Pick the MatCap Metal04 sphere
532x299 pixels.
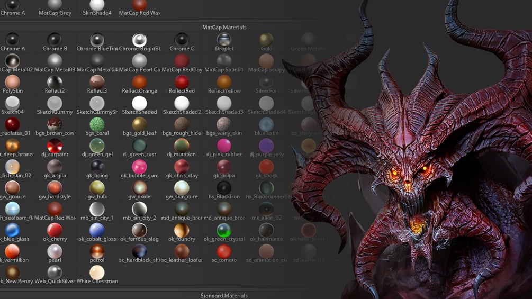point(97,61)
